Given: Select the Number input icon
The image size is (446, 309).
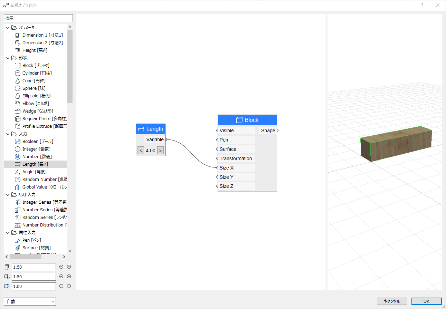Looking at the screenshot, I should [18, 157].
